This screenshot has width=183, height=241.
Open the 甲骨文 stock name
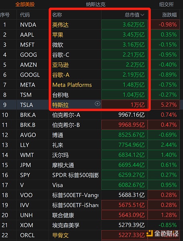click(x=60, y=235)
